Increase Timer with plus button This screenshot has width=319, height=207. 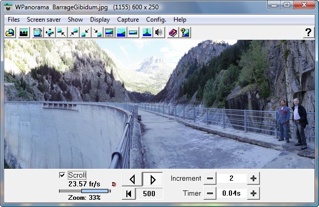[x=253, y=194]
